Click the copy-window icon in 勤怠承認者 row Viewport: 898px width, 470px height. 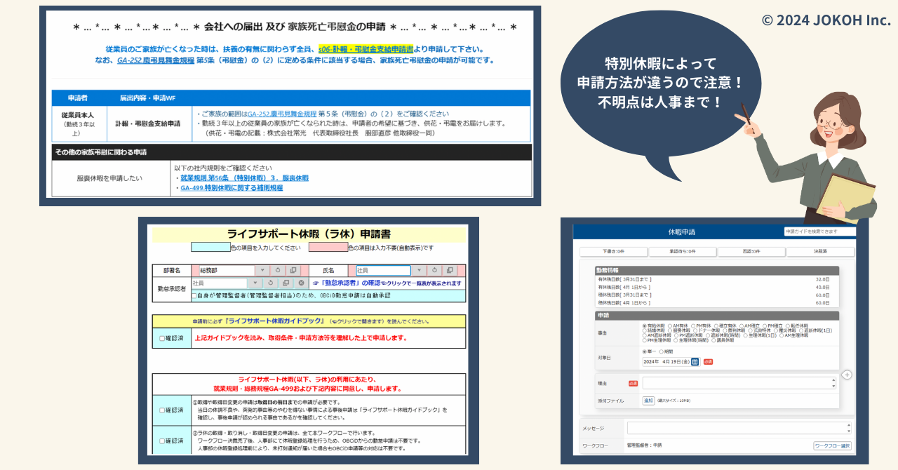pos(286,283)
